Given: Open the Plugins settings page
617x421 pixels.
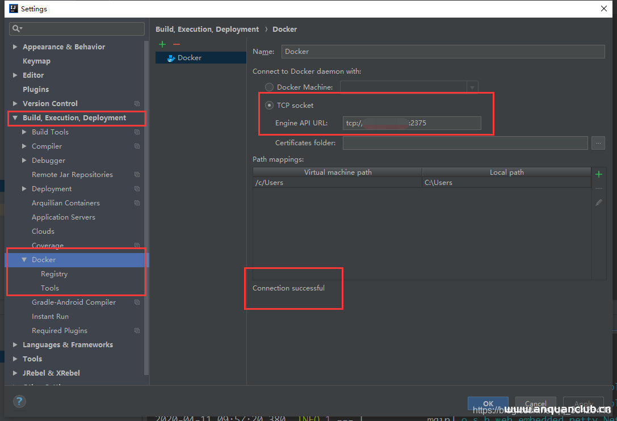Looking at the screenshot, I should [x=36, y=89].
